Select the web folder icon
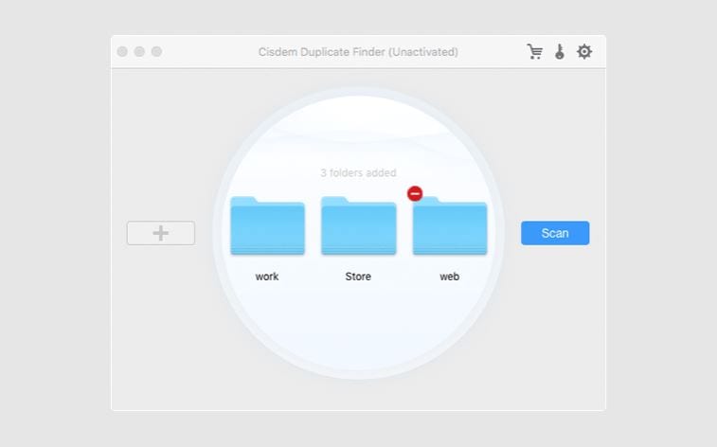Screen dimensions: 717x447 450,225
